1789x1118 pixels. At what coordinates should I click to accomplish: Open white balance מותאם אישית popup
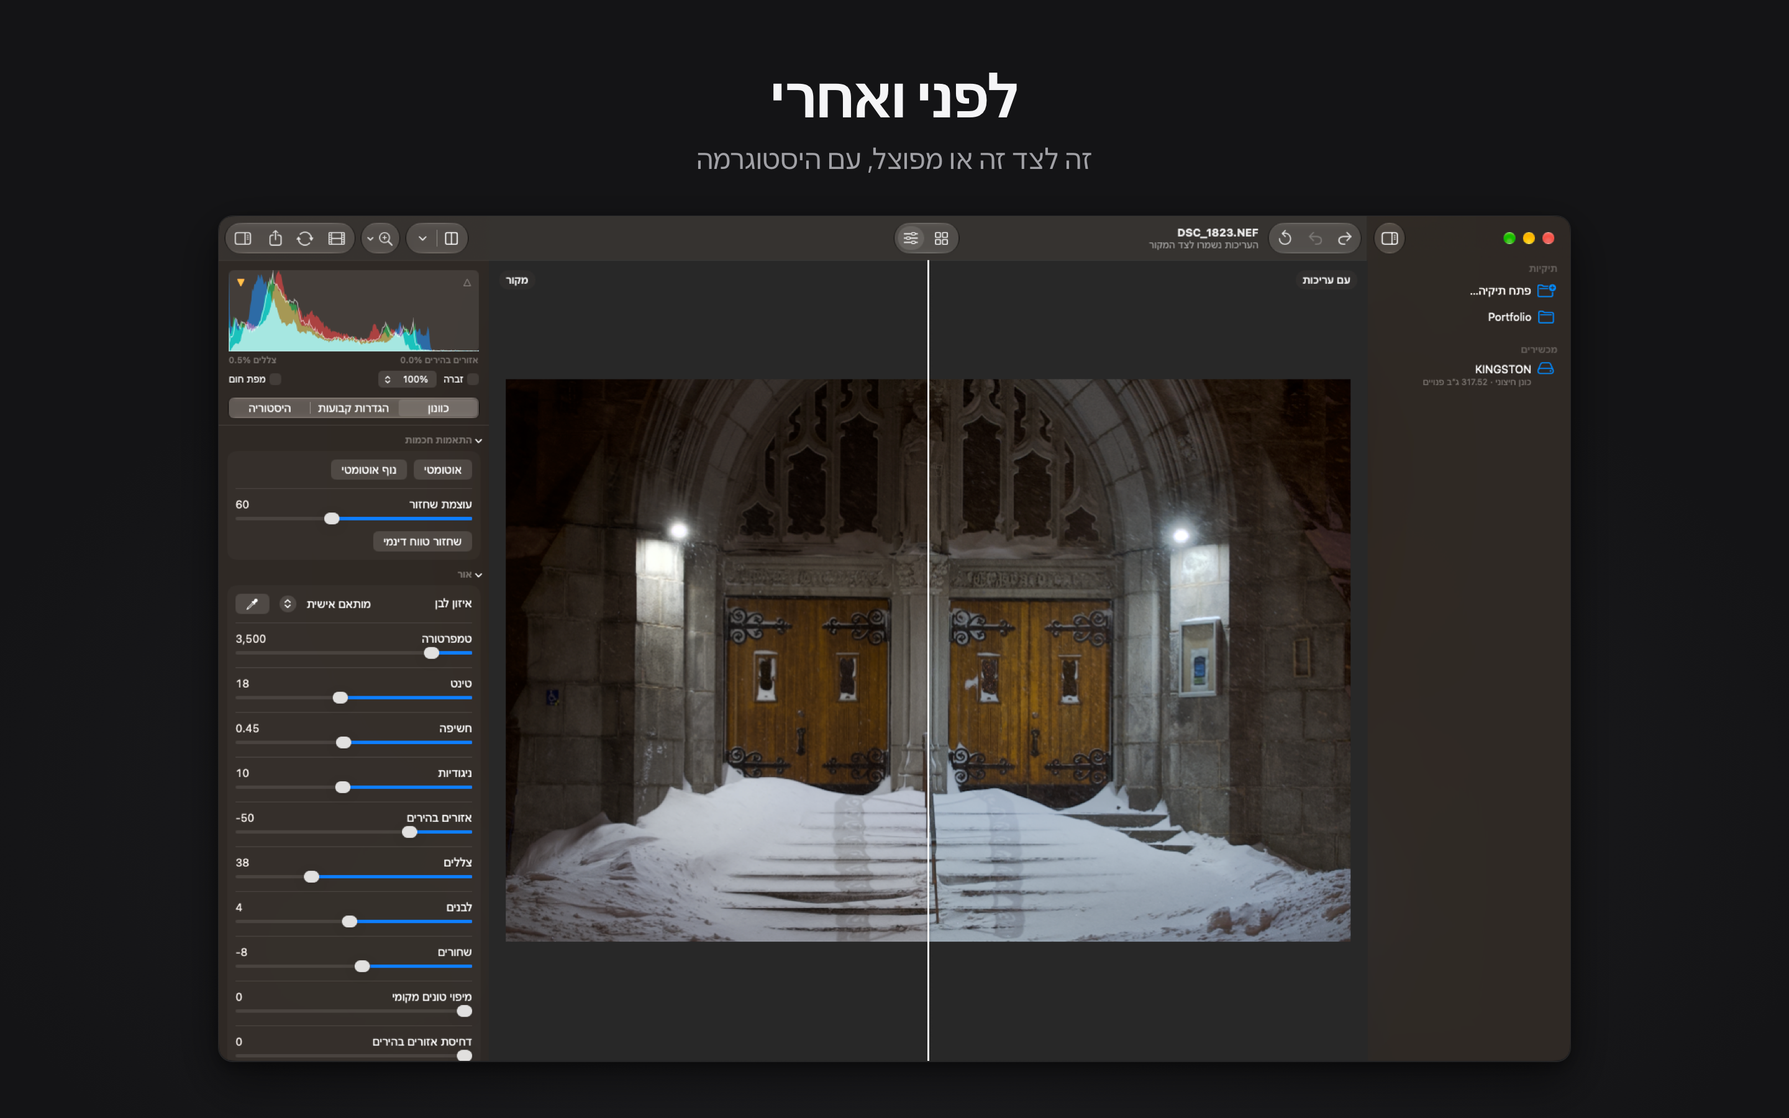[x=324, y=604]
